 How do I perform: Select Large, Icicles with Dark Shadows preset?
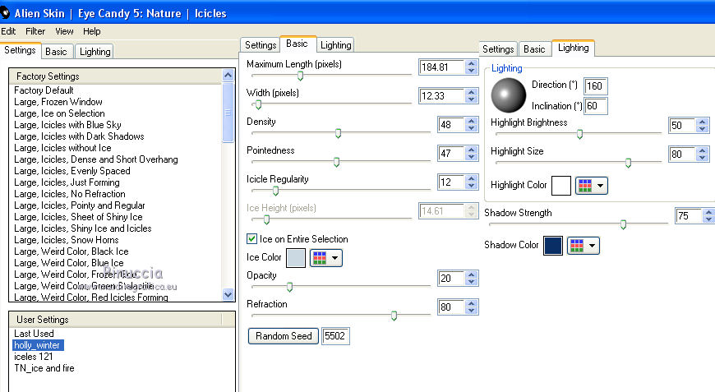79,136
